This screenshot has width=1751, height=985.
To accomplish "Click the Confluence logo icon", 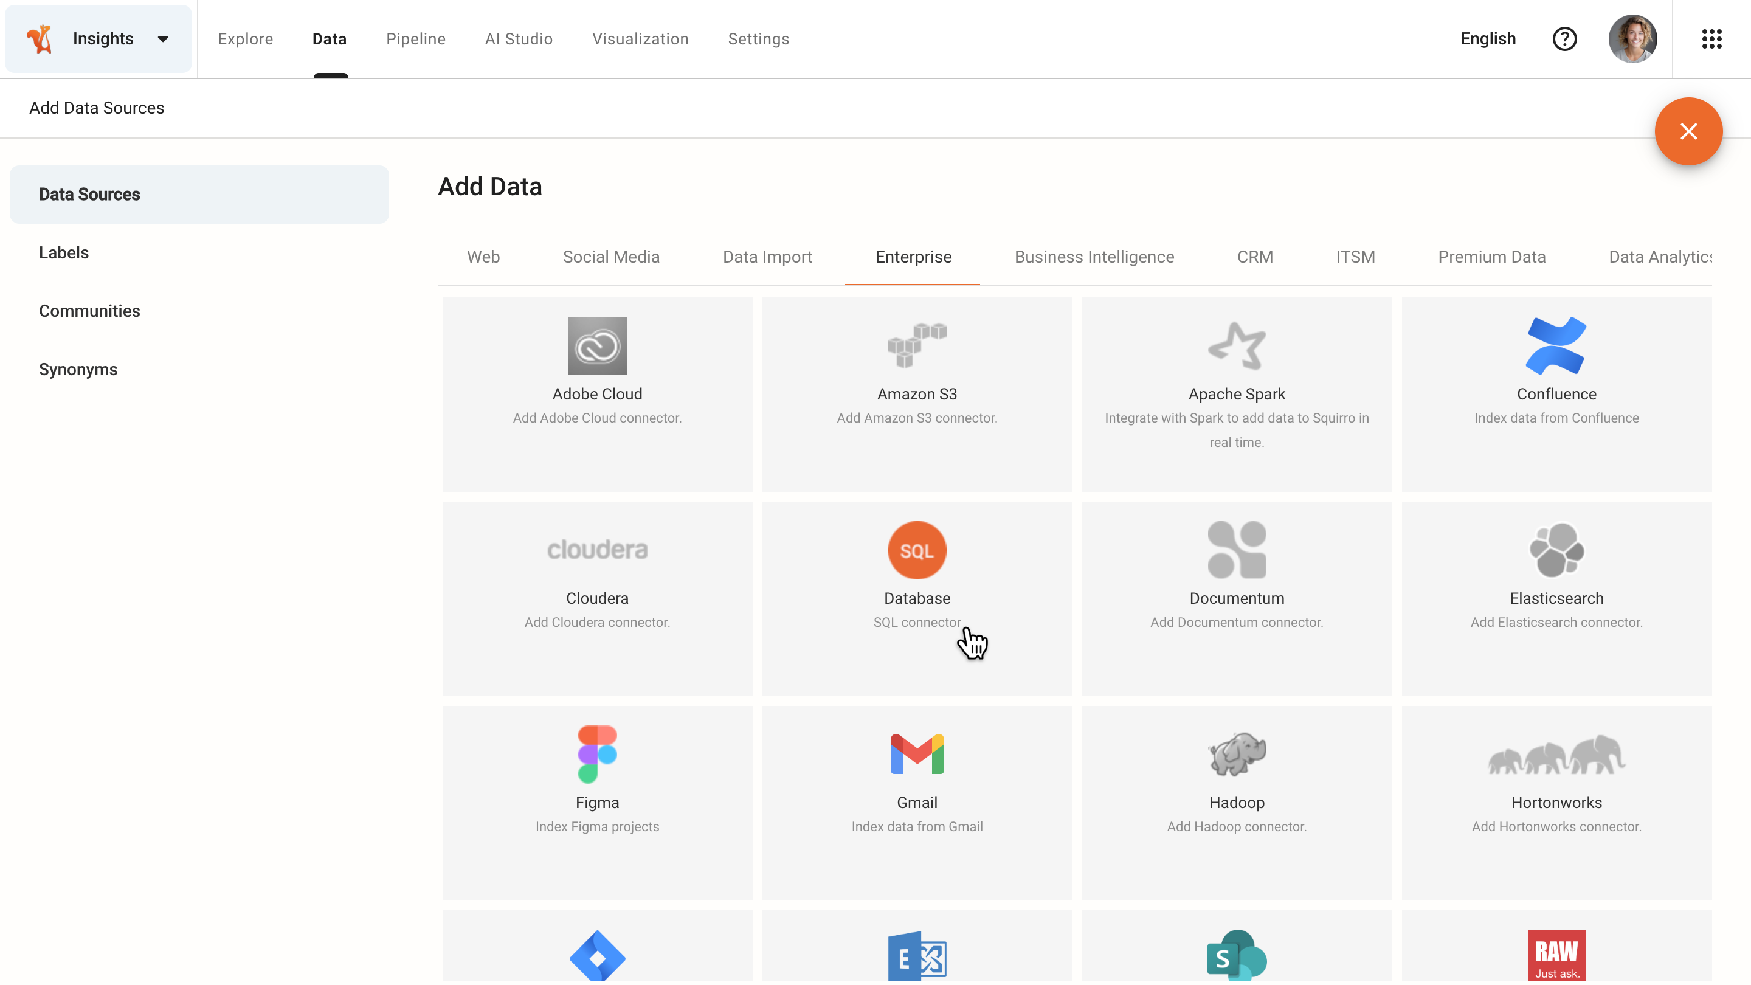I will [1556, 345].
